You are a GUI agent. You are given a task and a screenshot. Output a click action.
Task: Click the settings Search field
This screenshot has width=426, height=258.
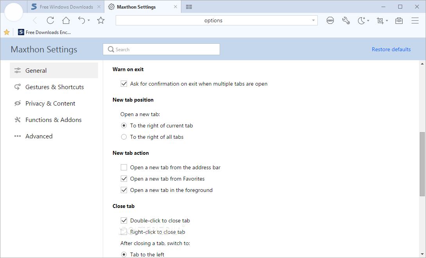click(161, 50)
